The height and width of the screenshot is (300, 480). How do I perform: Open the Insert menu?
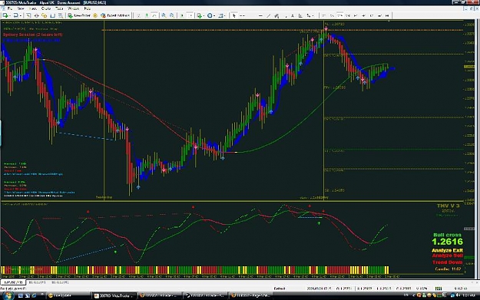pos(33,8)
